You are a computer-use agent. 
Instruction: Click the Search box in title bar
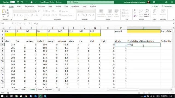[90, 2]
